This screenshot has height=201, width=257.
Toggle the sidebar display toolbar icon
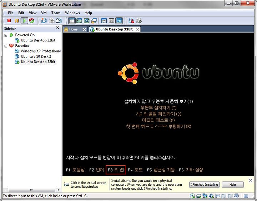pyautogui.click(x=72, y=21)
